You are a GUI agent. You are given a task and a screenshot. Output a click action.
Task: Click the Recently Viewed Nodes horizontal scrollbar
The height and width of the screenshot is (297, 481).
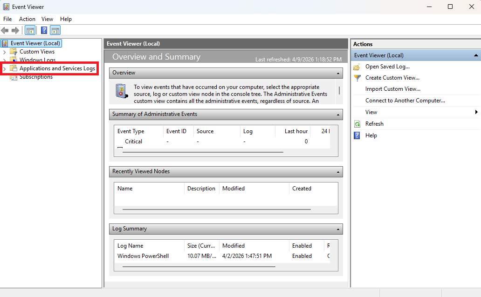click(217, 209)
